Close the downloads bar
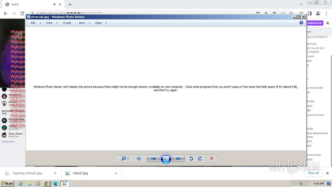Image resolution: width=332 pixels, height=187 pixels. point(327,173)
